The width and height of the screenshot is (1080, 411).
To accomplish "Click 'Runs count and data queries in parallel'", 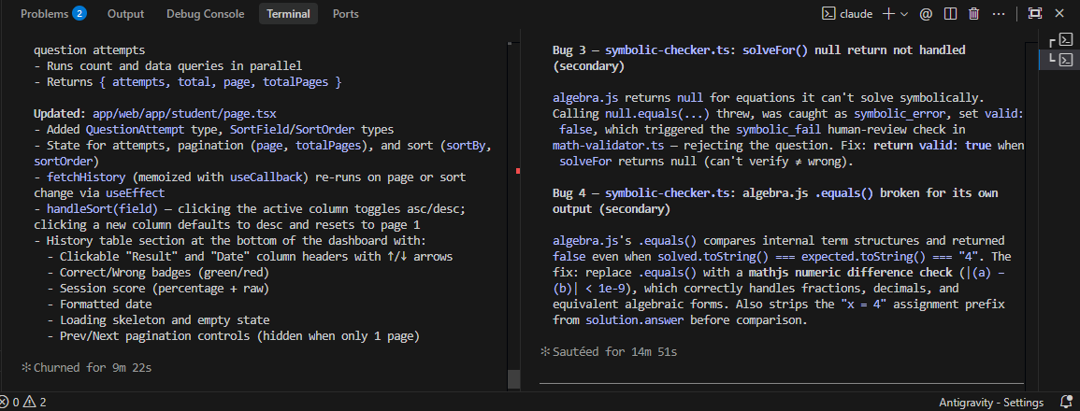I will 168,66.
